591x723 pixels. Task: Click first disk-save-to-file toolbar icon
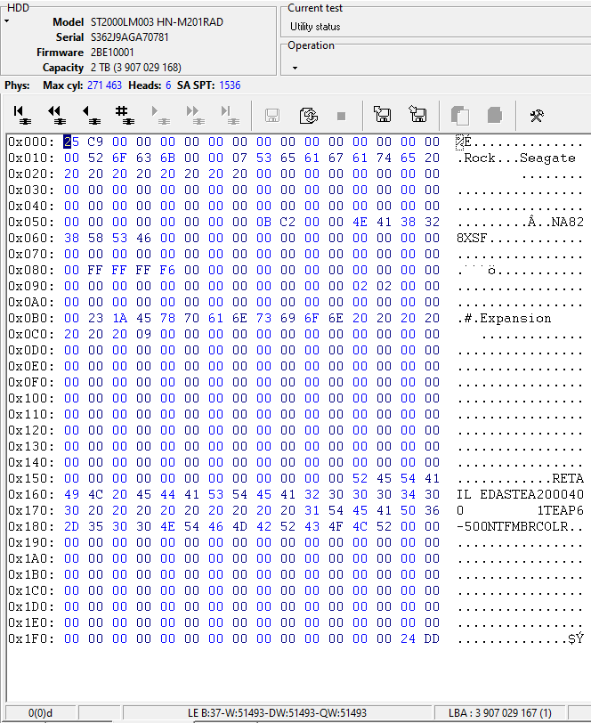383,115
